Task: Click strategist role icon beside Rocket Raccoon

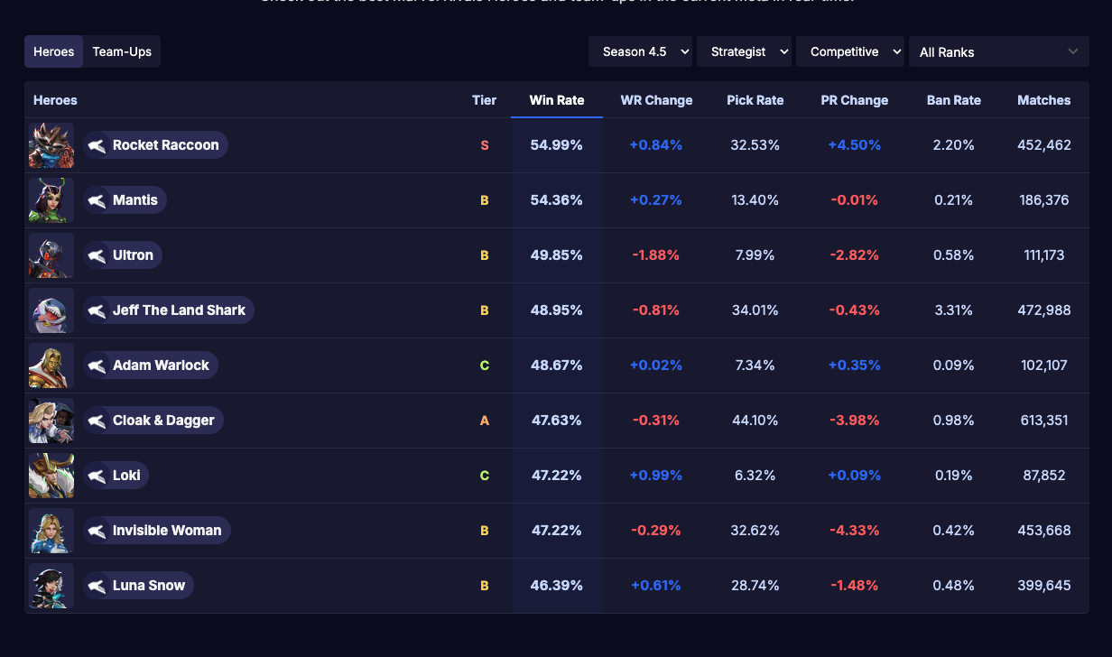Action: tap(97, 145)
